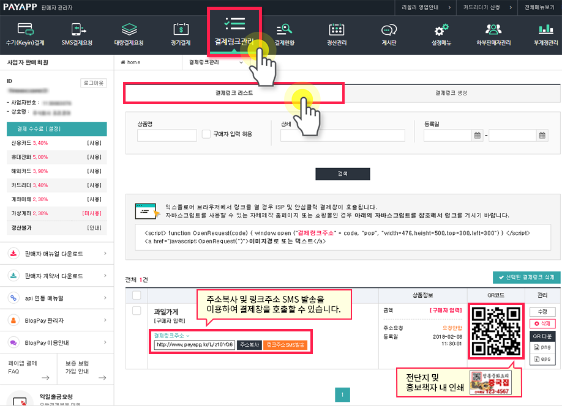
Task: Click api 연동 매뉴얼 link icon
Action: click(x=13, y=298)
